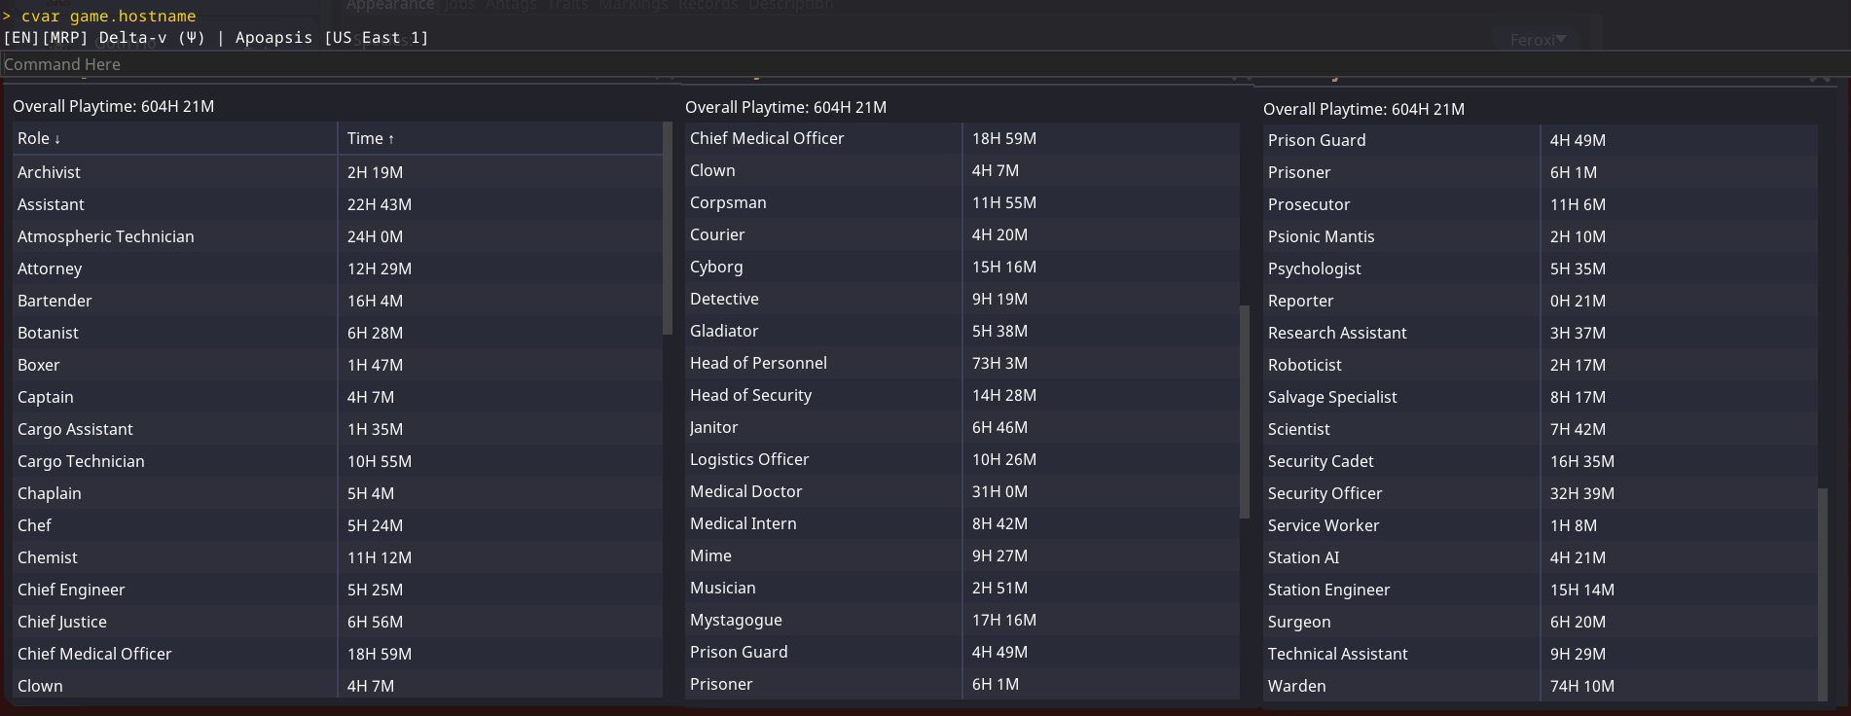Switch to the Records tab
This screenshot has width=1851, height=716.
pyautogui.click(x=708, y=5)
